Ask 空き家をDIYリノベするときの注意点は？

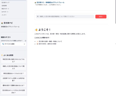(x=14, y=91)
